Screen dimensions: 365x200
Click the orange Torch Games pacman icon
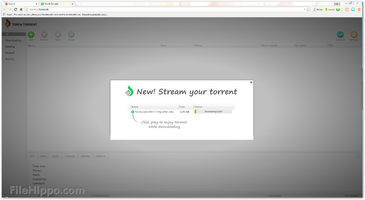coord(347,10)
